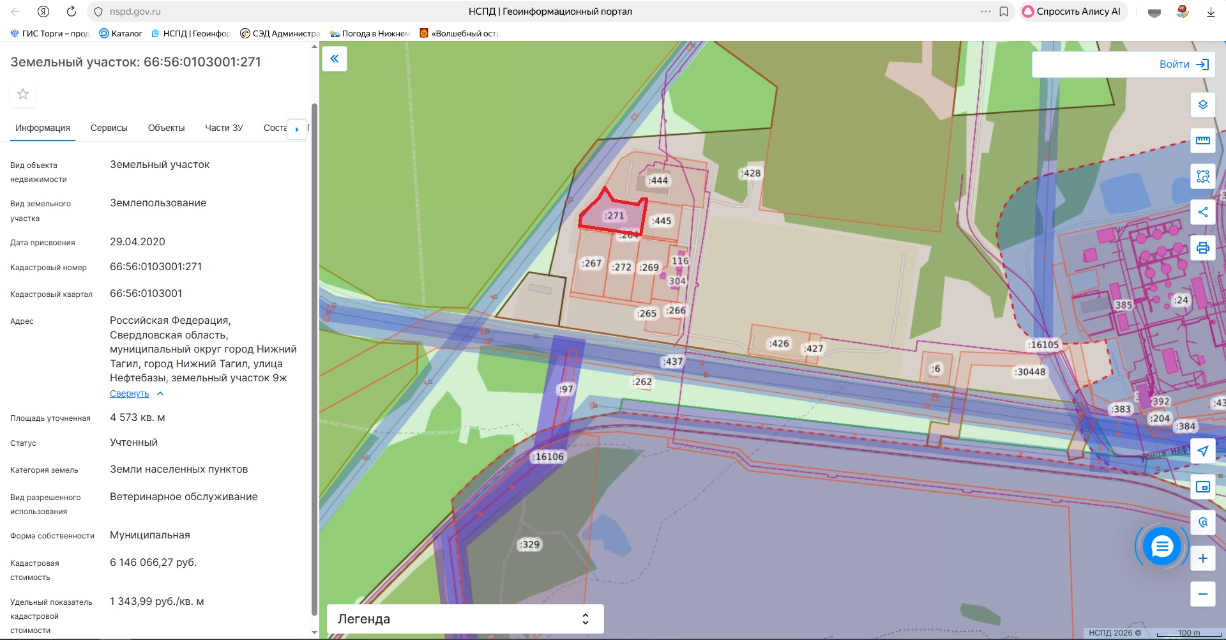Zoom out with the minus button

1202,594
